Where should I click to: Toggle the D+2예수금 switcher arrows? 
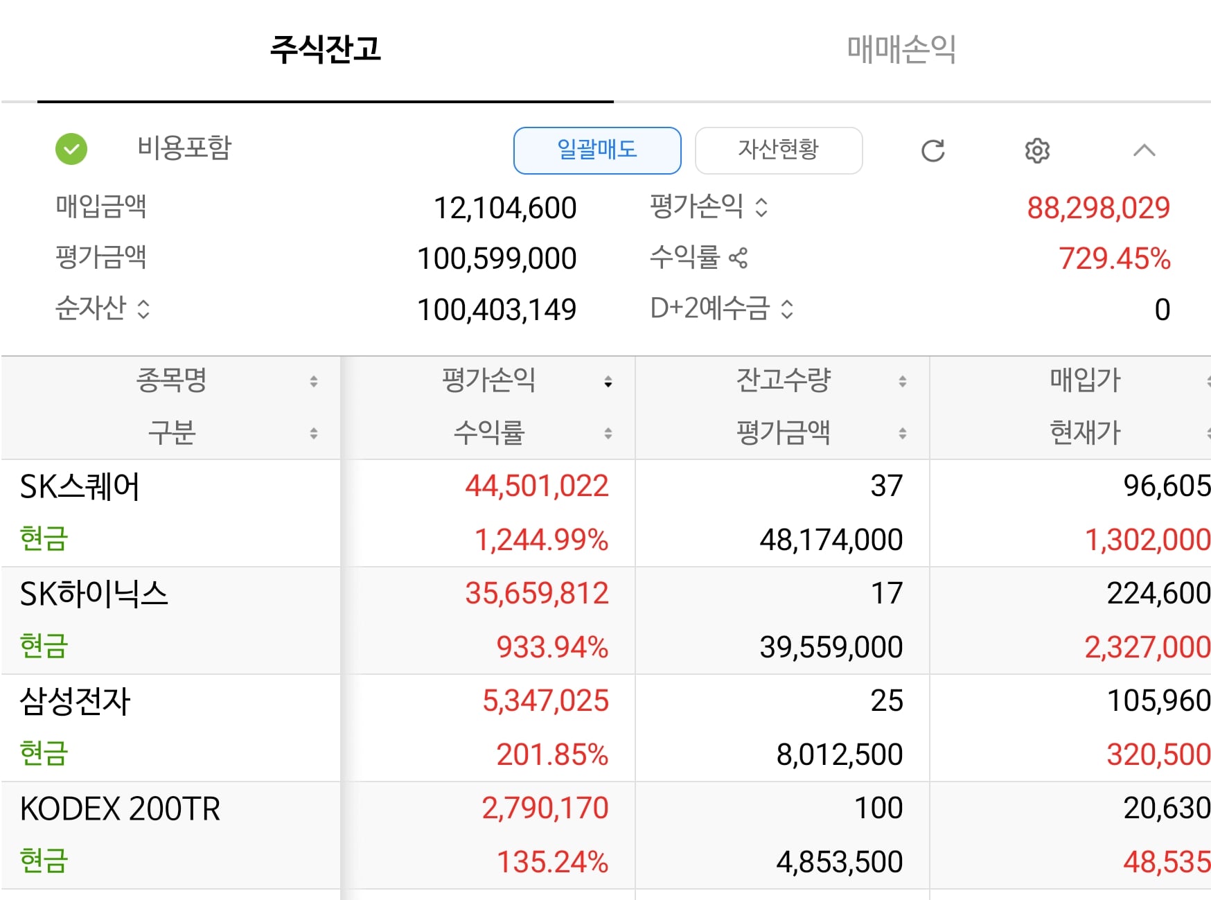(x=787, y=308)
